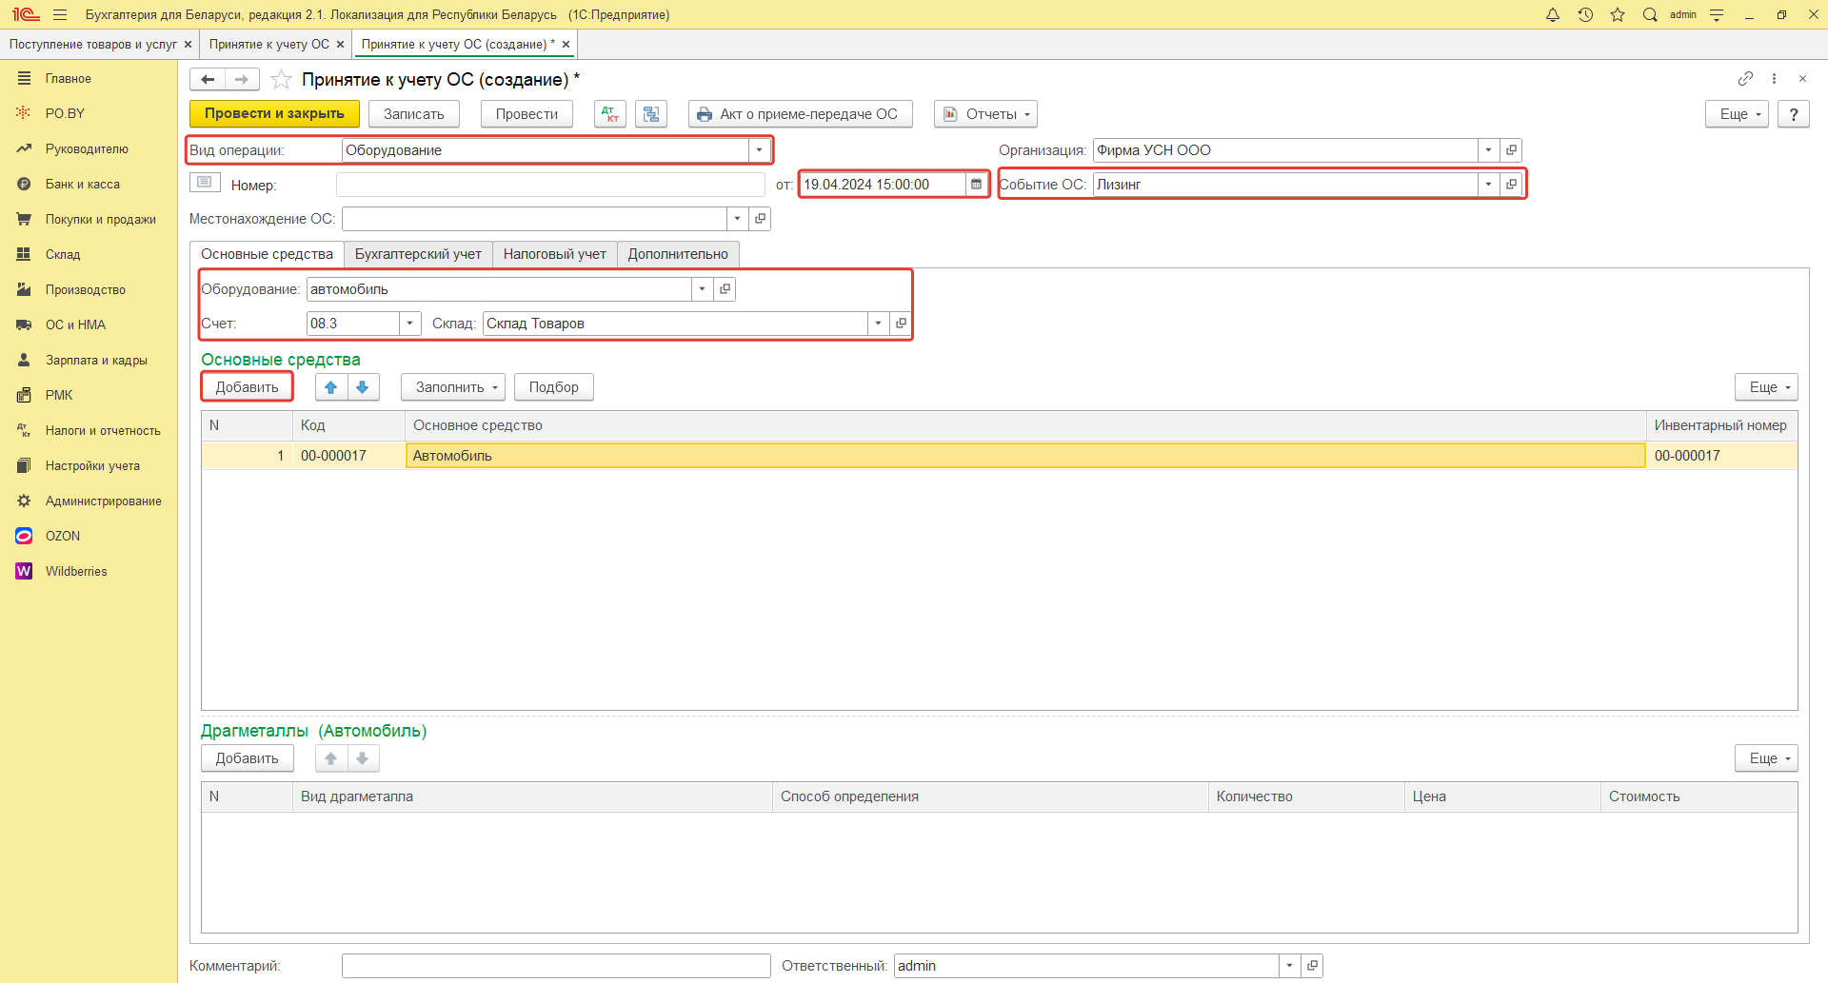Click into the Комментарий input field

(555, 966)
